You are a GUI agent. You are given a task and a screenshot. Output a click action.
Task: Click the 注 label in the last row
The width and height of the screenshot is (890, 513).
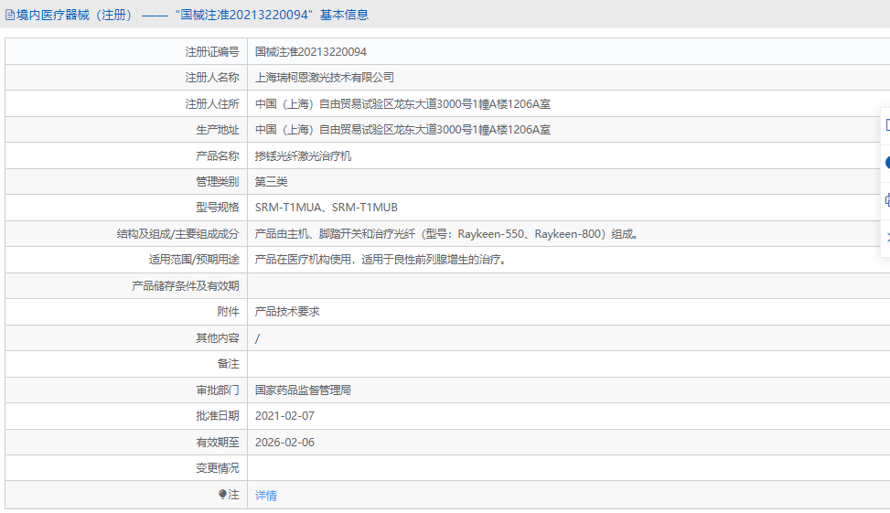click(233, 495)
